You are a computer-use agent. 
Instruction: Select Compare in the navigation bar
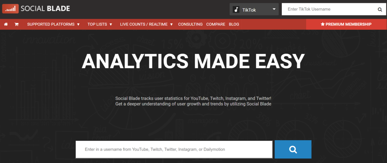pyautogui.click(x=215, y=24)
